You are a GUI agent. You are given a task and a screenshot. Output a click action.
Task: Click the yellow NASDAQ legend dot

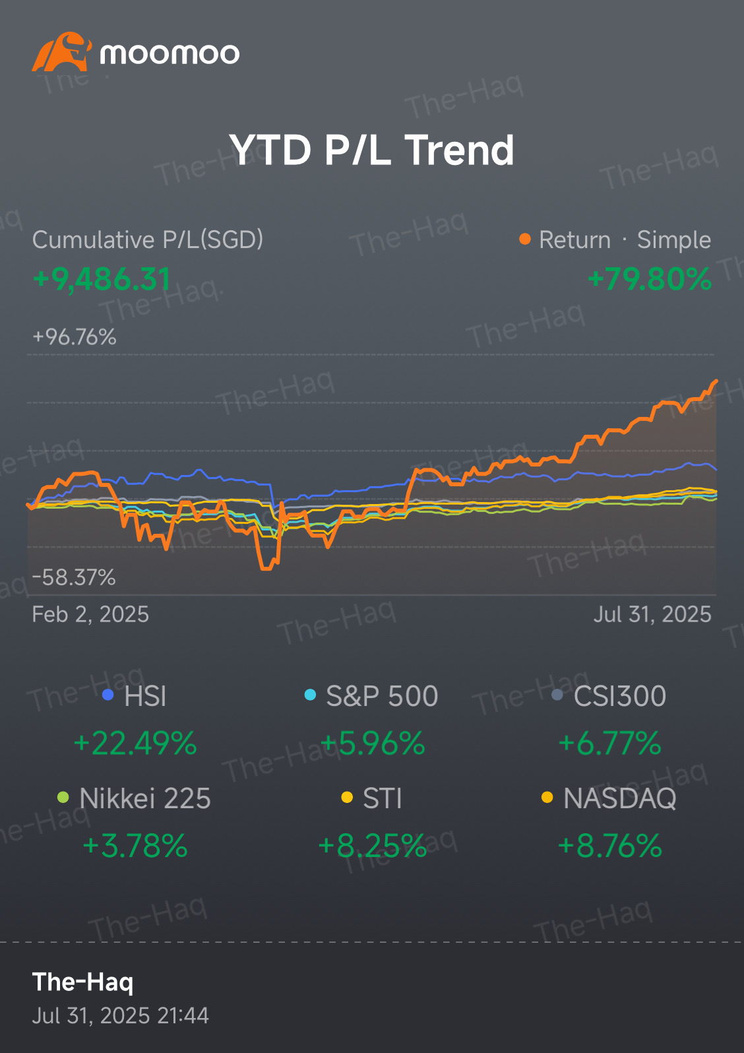coord(547,797)
